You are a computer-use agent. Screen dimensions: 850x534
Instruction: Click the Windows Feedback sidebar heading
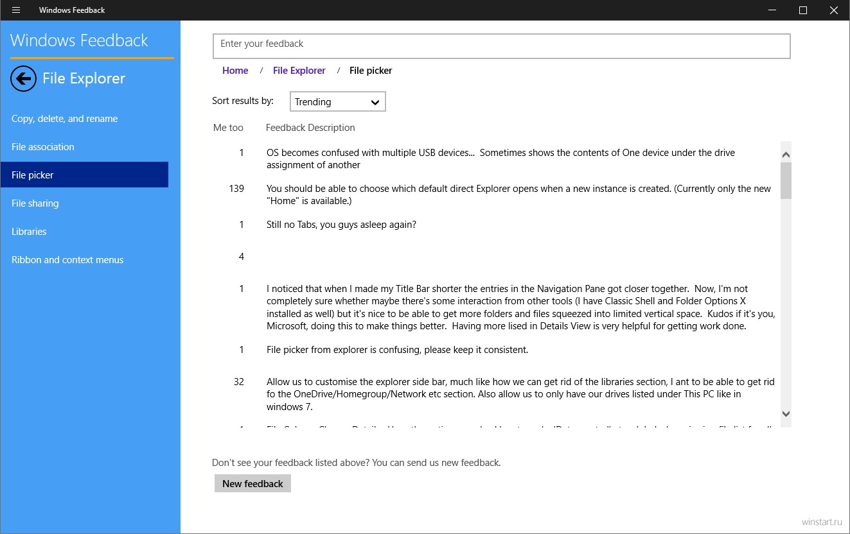tap(79, 40)
